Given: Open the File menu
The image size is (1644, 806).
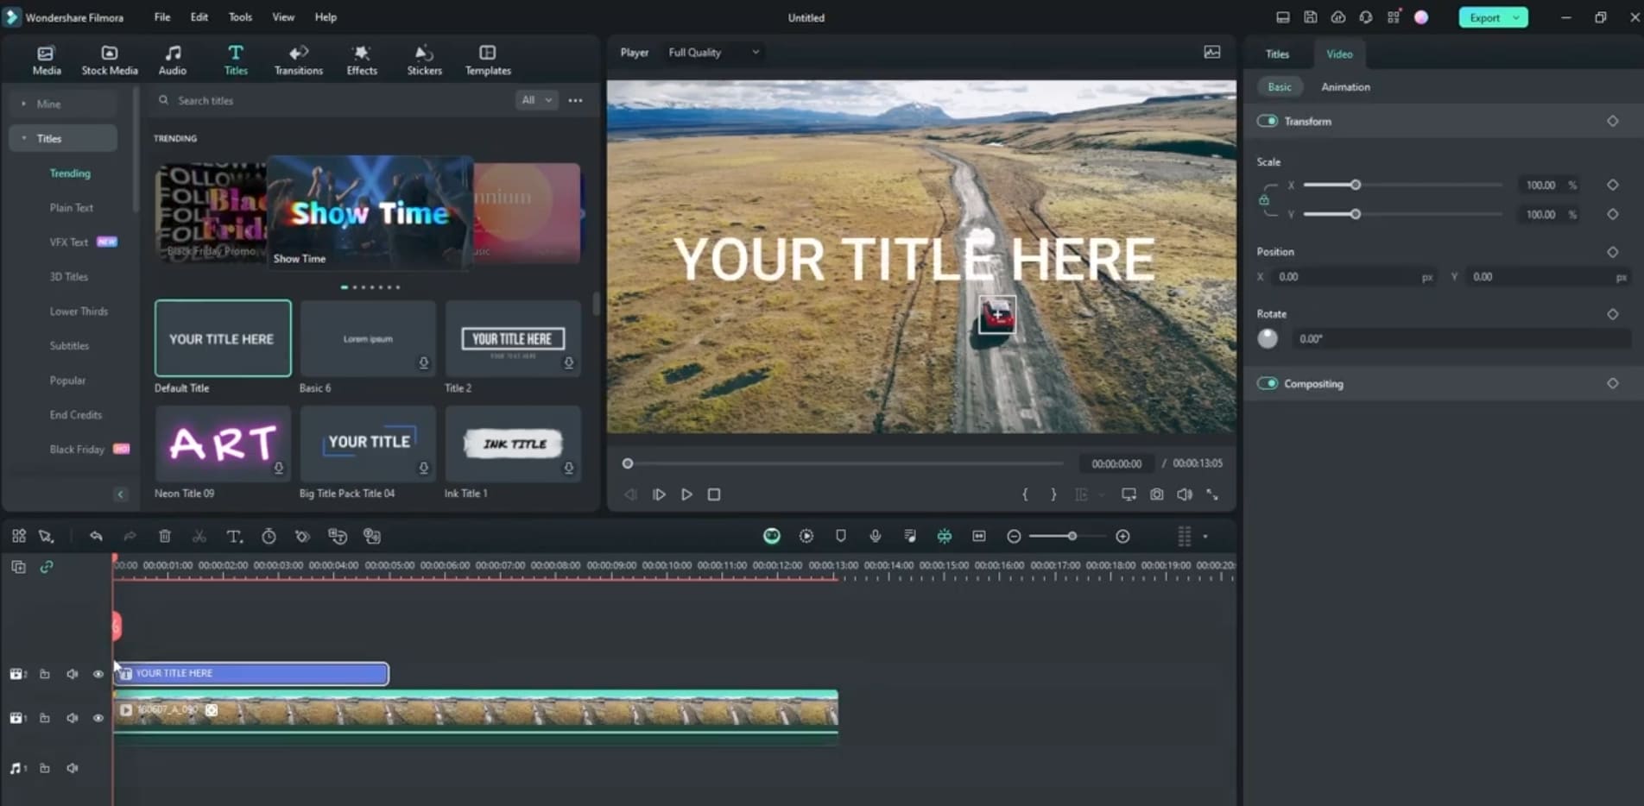Looking at the screenshot, I should (x=162, y=17).
